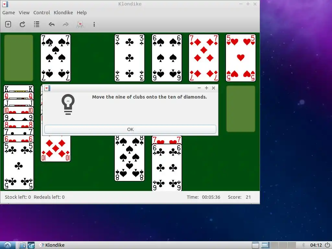
Task: Select the black nine in first column
Action: pyautogui.click(x=18, y=117)
